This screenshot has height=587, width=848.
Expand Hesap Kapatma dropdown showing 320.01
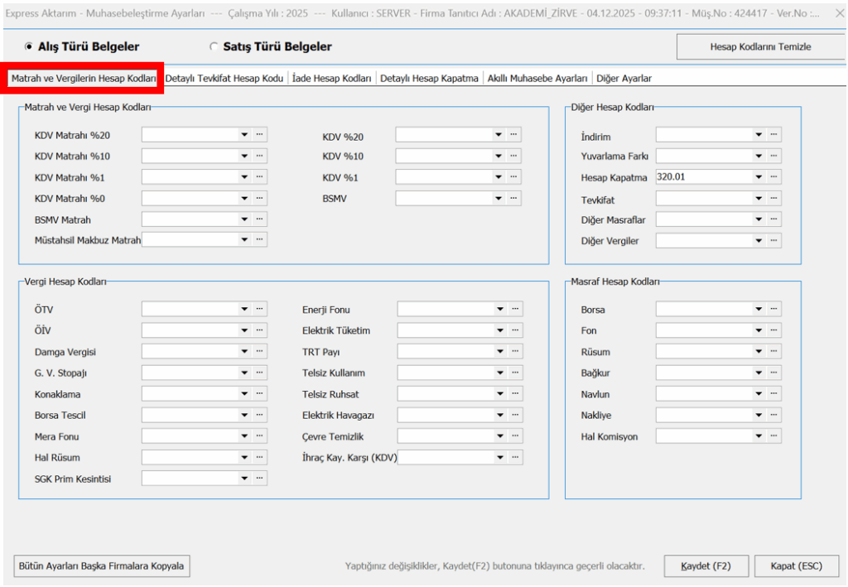pyautogui.click(x=759, y=176)
